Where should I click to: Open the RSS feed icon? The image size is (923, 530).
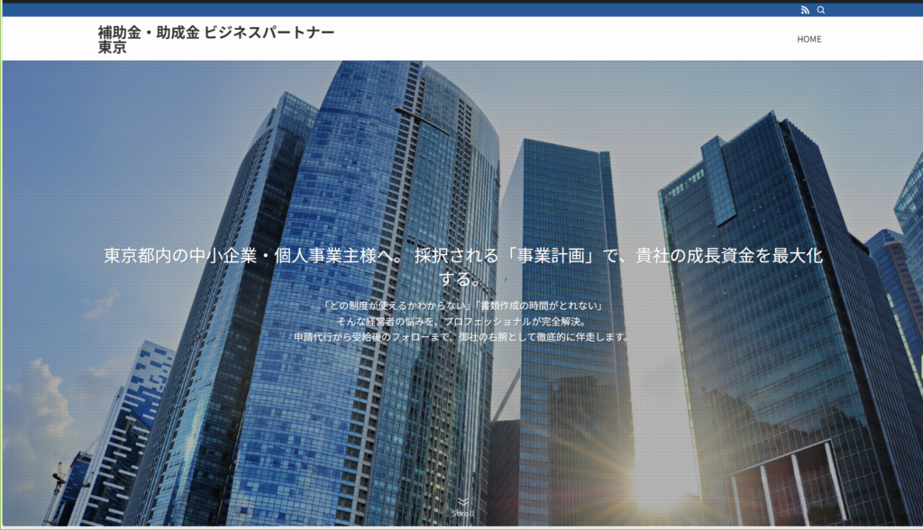[805, 10]
